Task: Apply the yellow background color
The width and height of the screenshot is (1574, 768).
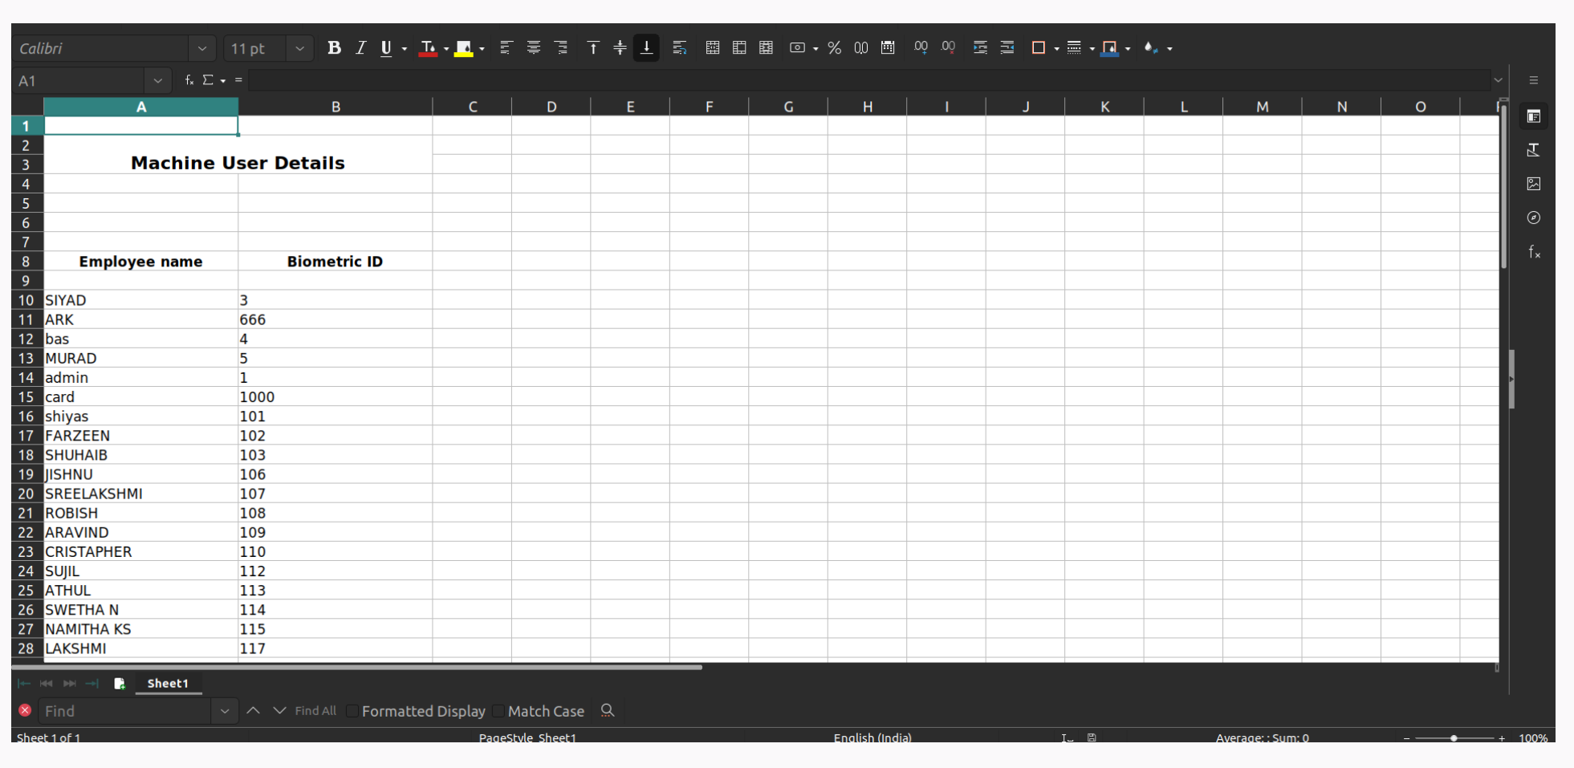Action: [463, 48]
